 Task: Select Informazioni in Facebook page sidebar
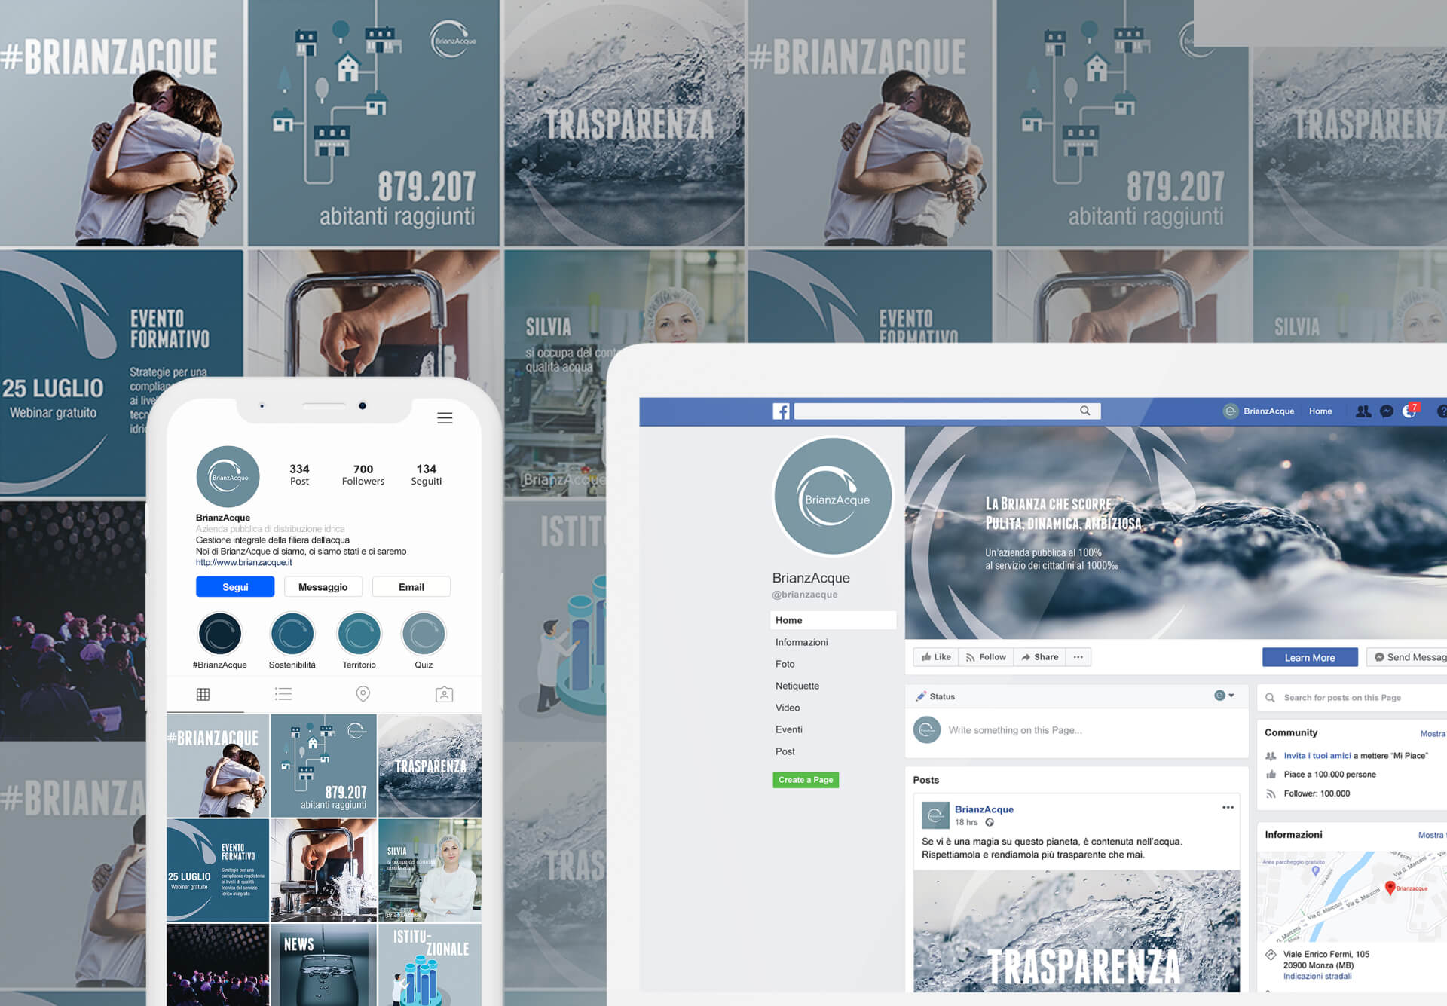(801, 642)
